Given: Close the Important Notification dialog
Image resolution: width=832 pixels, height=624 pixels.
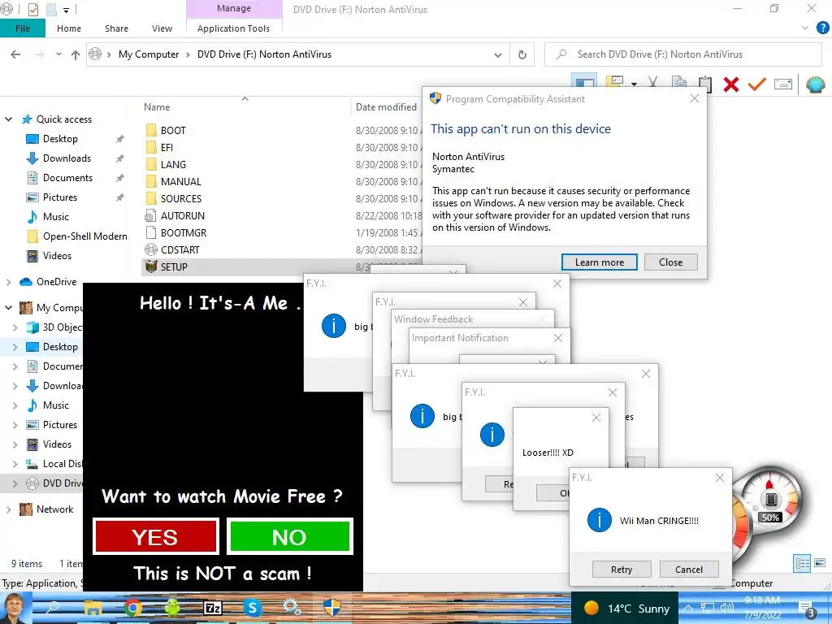Looking at the screenshot, I should (x=557, y=338).
